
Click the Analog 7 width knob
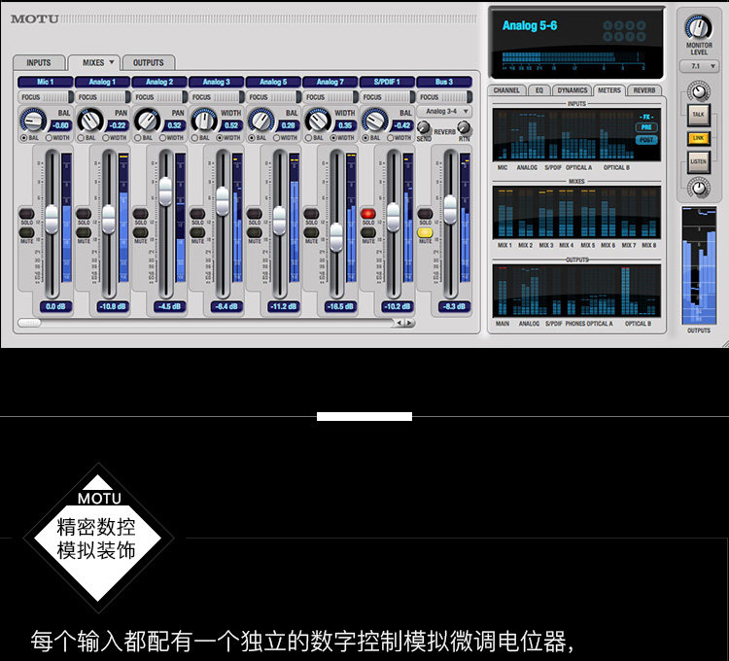[x=318, y=121]
